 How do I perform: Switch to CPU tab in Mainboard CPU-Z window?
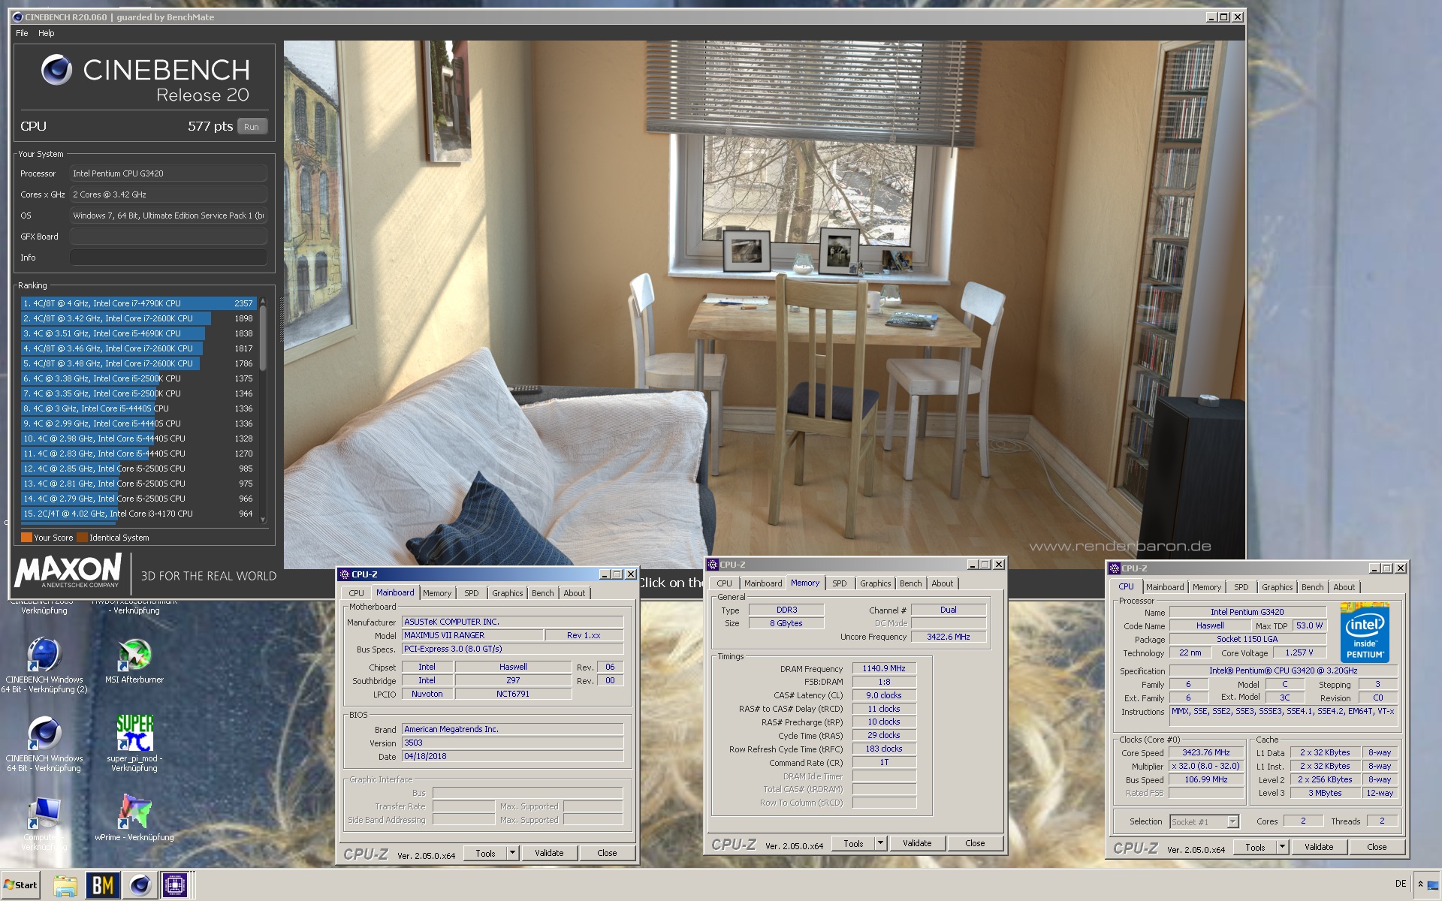(356, 593)
